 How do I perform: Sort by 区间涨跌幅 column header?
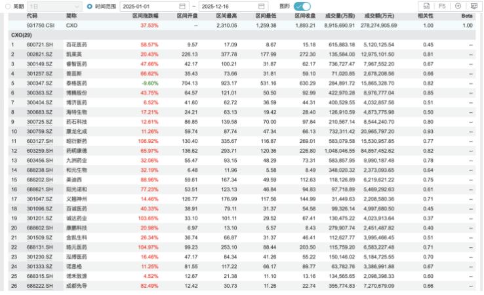point(145,16)
